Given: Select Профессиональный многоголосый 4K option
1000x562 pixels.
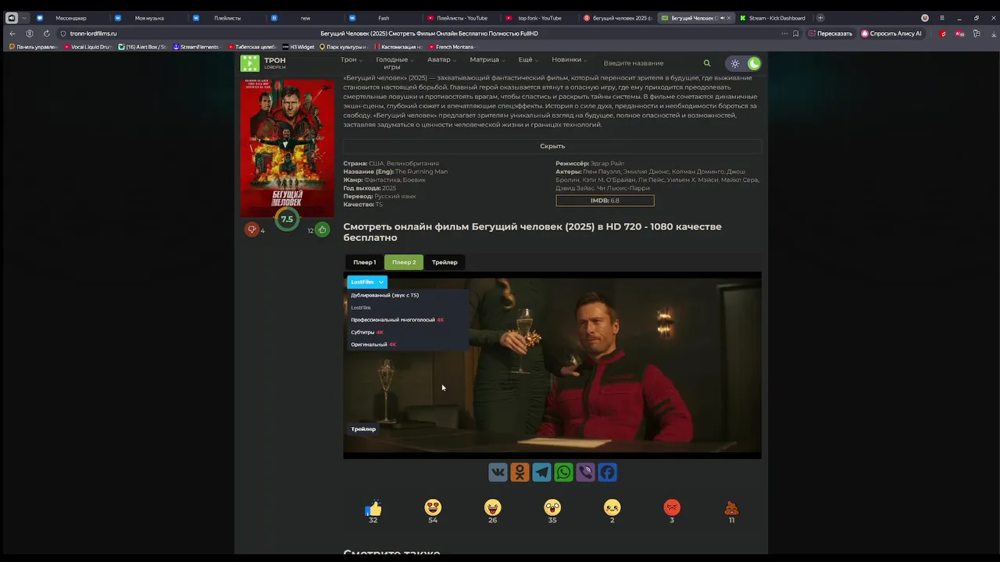Looking at the screenshot, I should (x=397, y=320).
